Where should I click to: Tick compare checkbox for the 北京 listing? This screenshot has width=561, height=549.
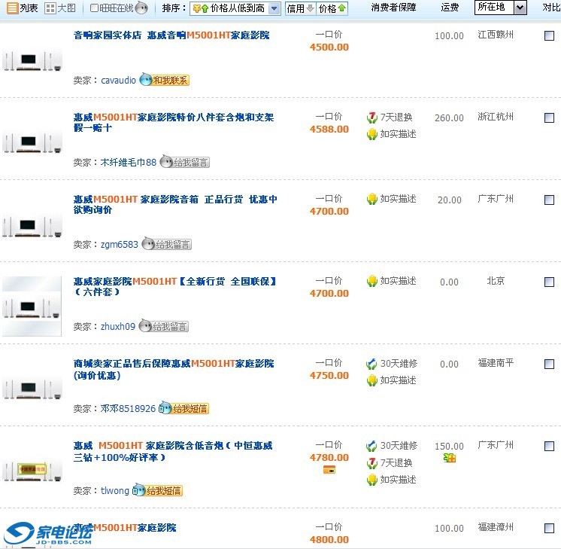tap(549, 282)
